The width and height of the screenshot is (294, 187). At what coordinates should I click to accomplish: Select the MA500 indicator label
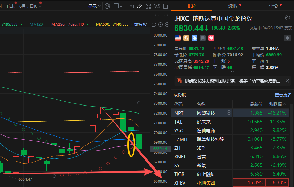(103, 24)
